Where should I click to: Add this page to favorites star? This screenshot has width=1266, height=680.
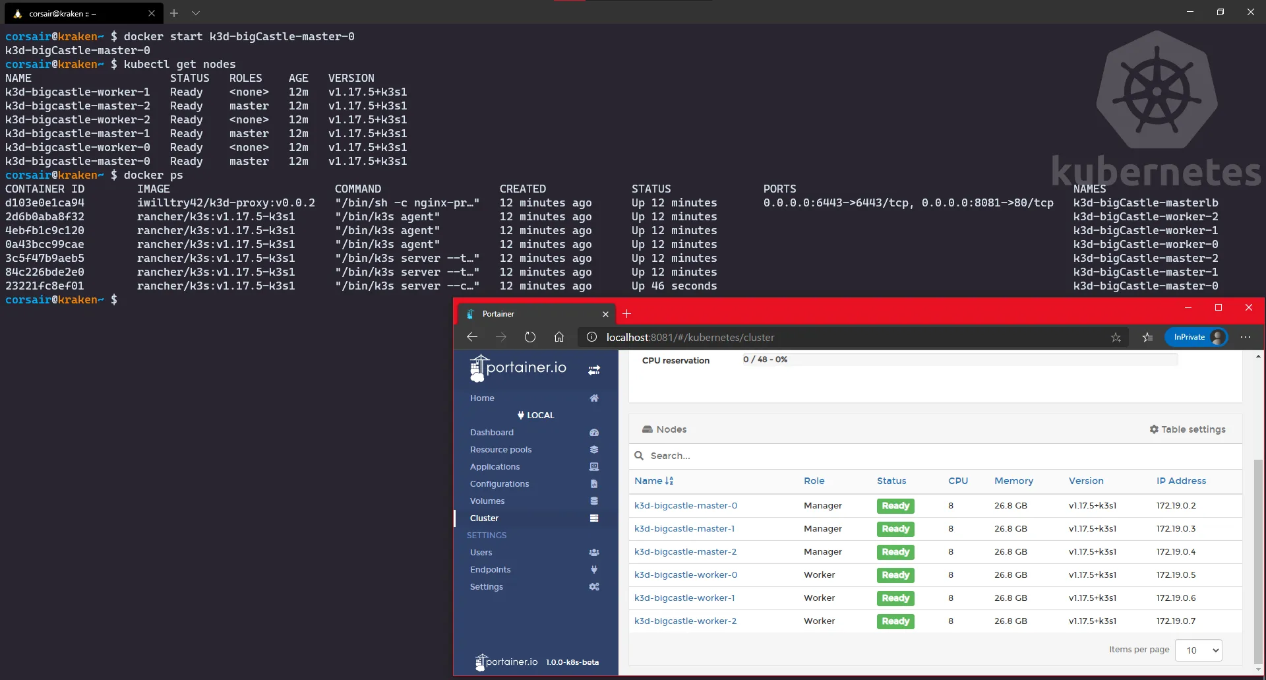[1115, 337]
